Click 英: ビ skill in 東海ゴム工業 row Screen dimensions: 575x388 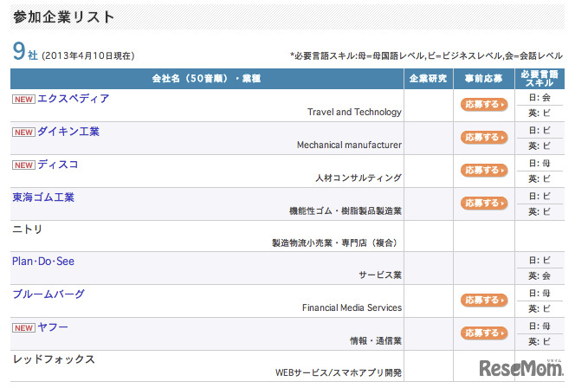pos(539,211)
